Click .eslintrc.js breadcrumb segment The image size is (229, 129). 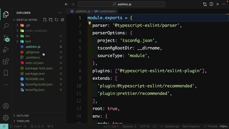coord(83,11)
